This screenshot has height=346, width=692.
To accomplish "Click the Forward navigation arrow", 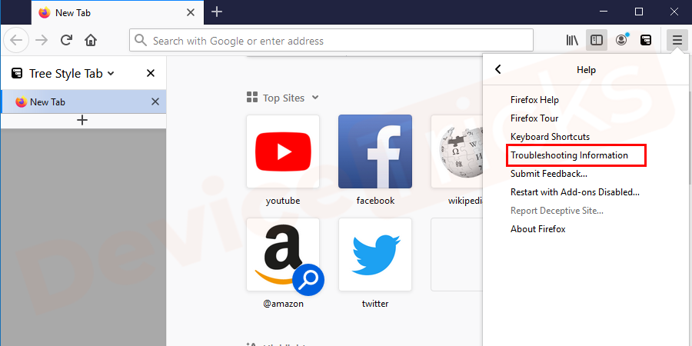I will click(42, 41).
